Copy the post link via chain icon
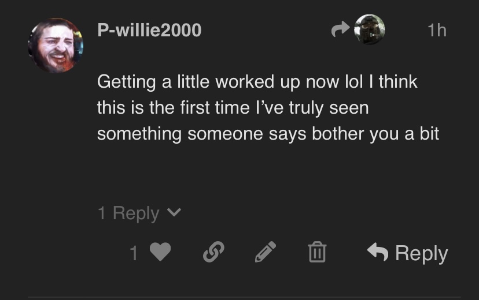This screenshot has width=479, height=300. [213, 252]
